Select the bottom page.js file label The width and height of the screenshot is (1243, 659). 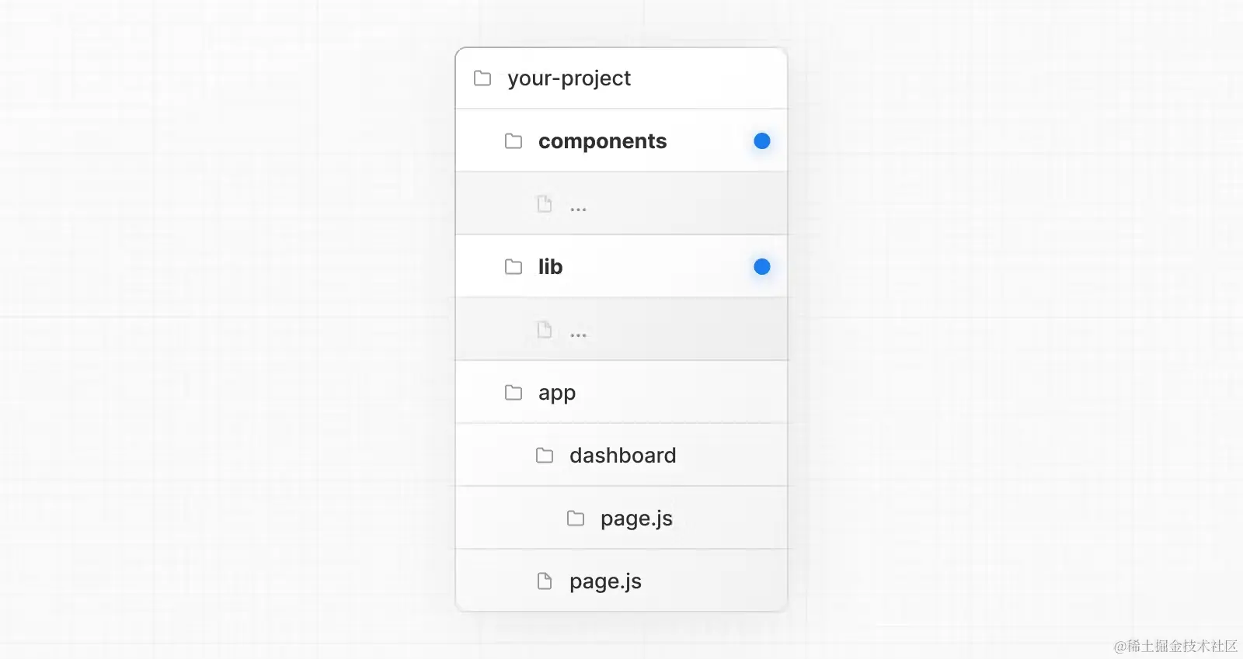point(606,582)
